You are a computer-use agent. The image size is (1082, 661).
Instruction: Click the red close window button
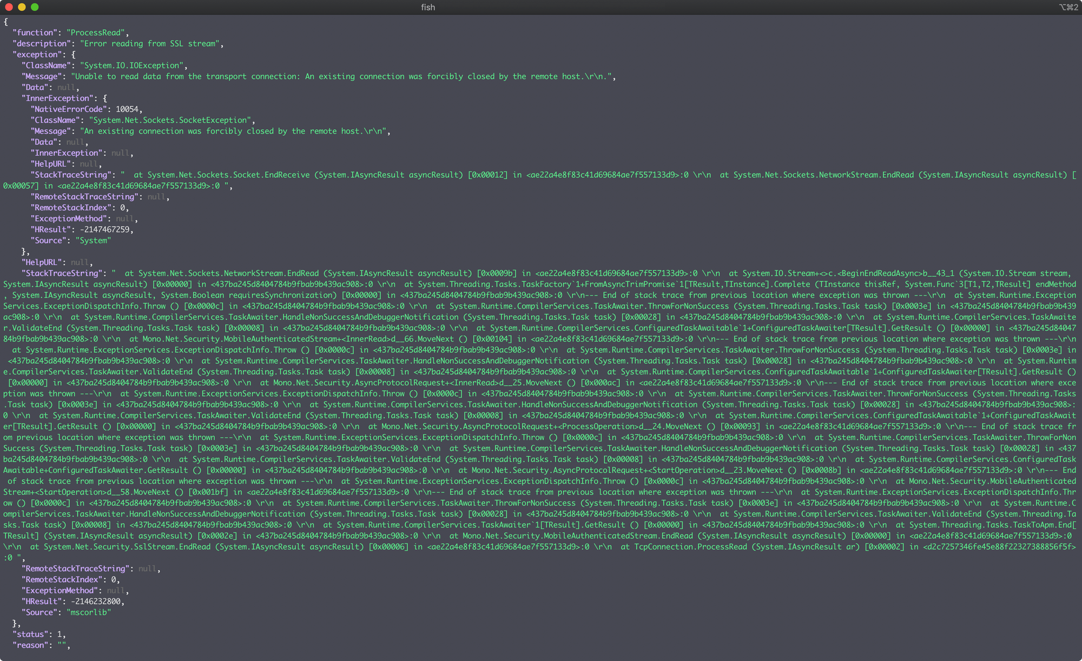point(9,7)
